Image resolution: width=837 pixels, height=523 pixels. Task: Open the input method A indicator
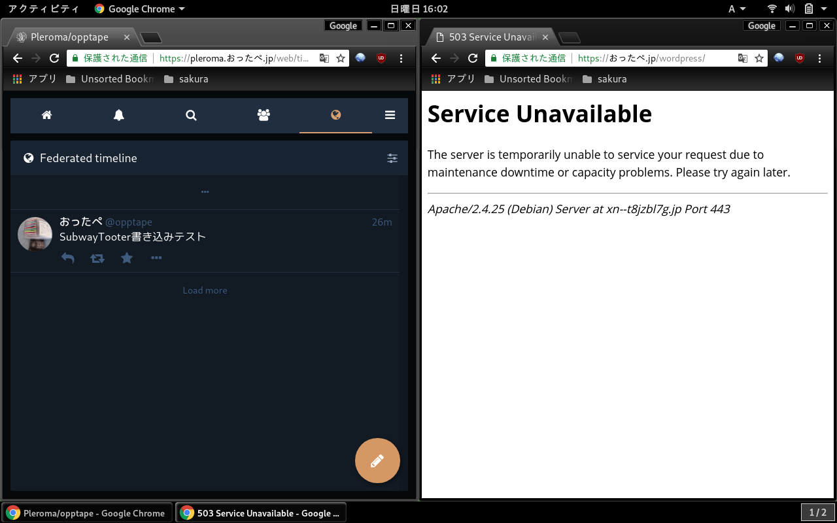point(737,8)
